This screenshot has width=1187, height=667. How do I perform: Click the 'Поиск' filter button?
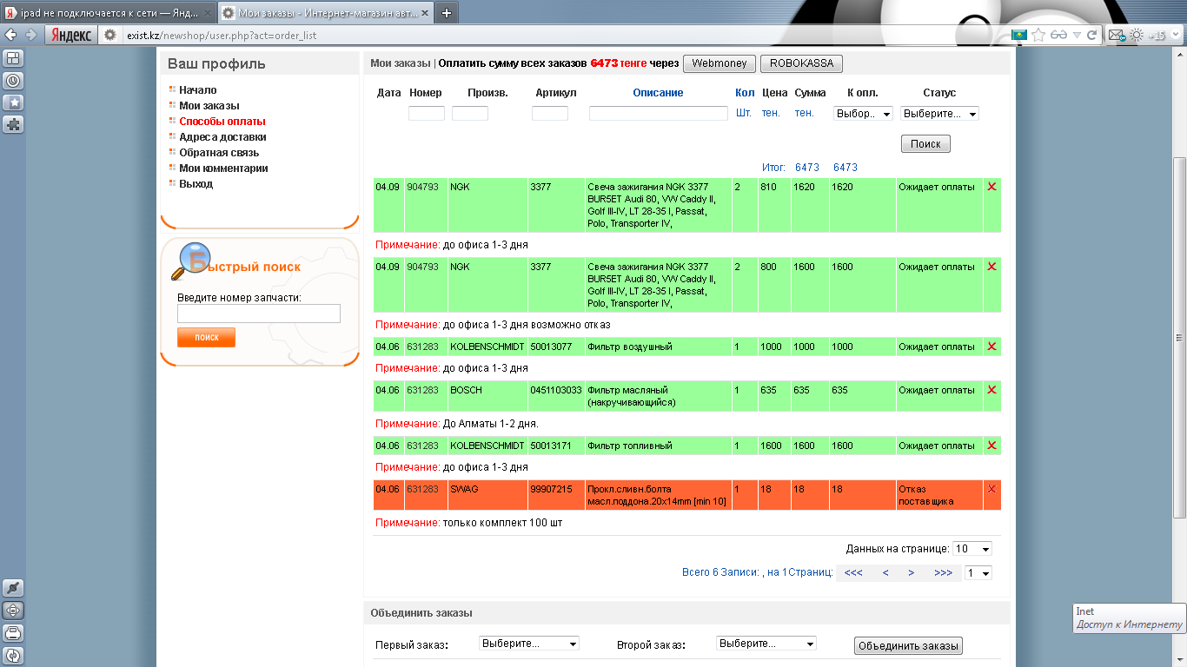[x=925, y=144]
